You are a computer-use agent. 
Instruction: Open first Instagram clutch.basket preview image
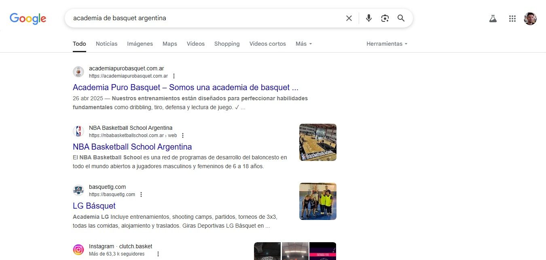click(267, 251)
